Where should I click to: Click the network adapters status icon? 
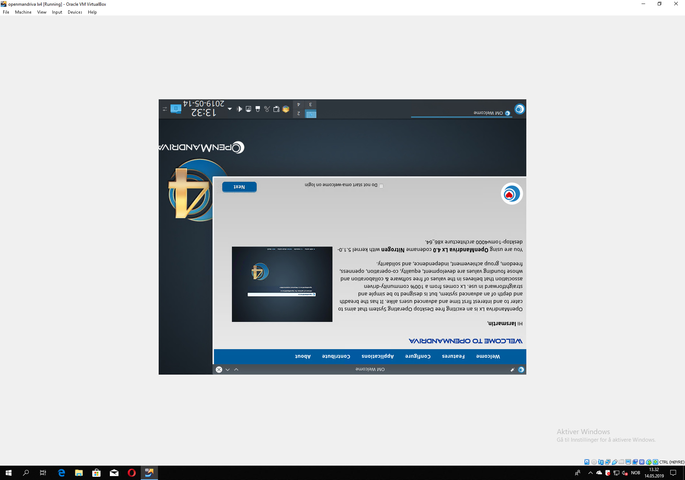[x=607, y=462]
